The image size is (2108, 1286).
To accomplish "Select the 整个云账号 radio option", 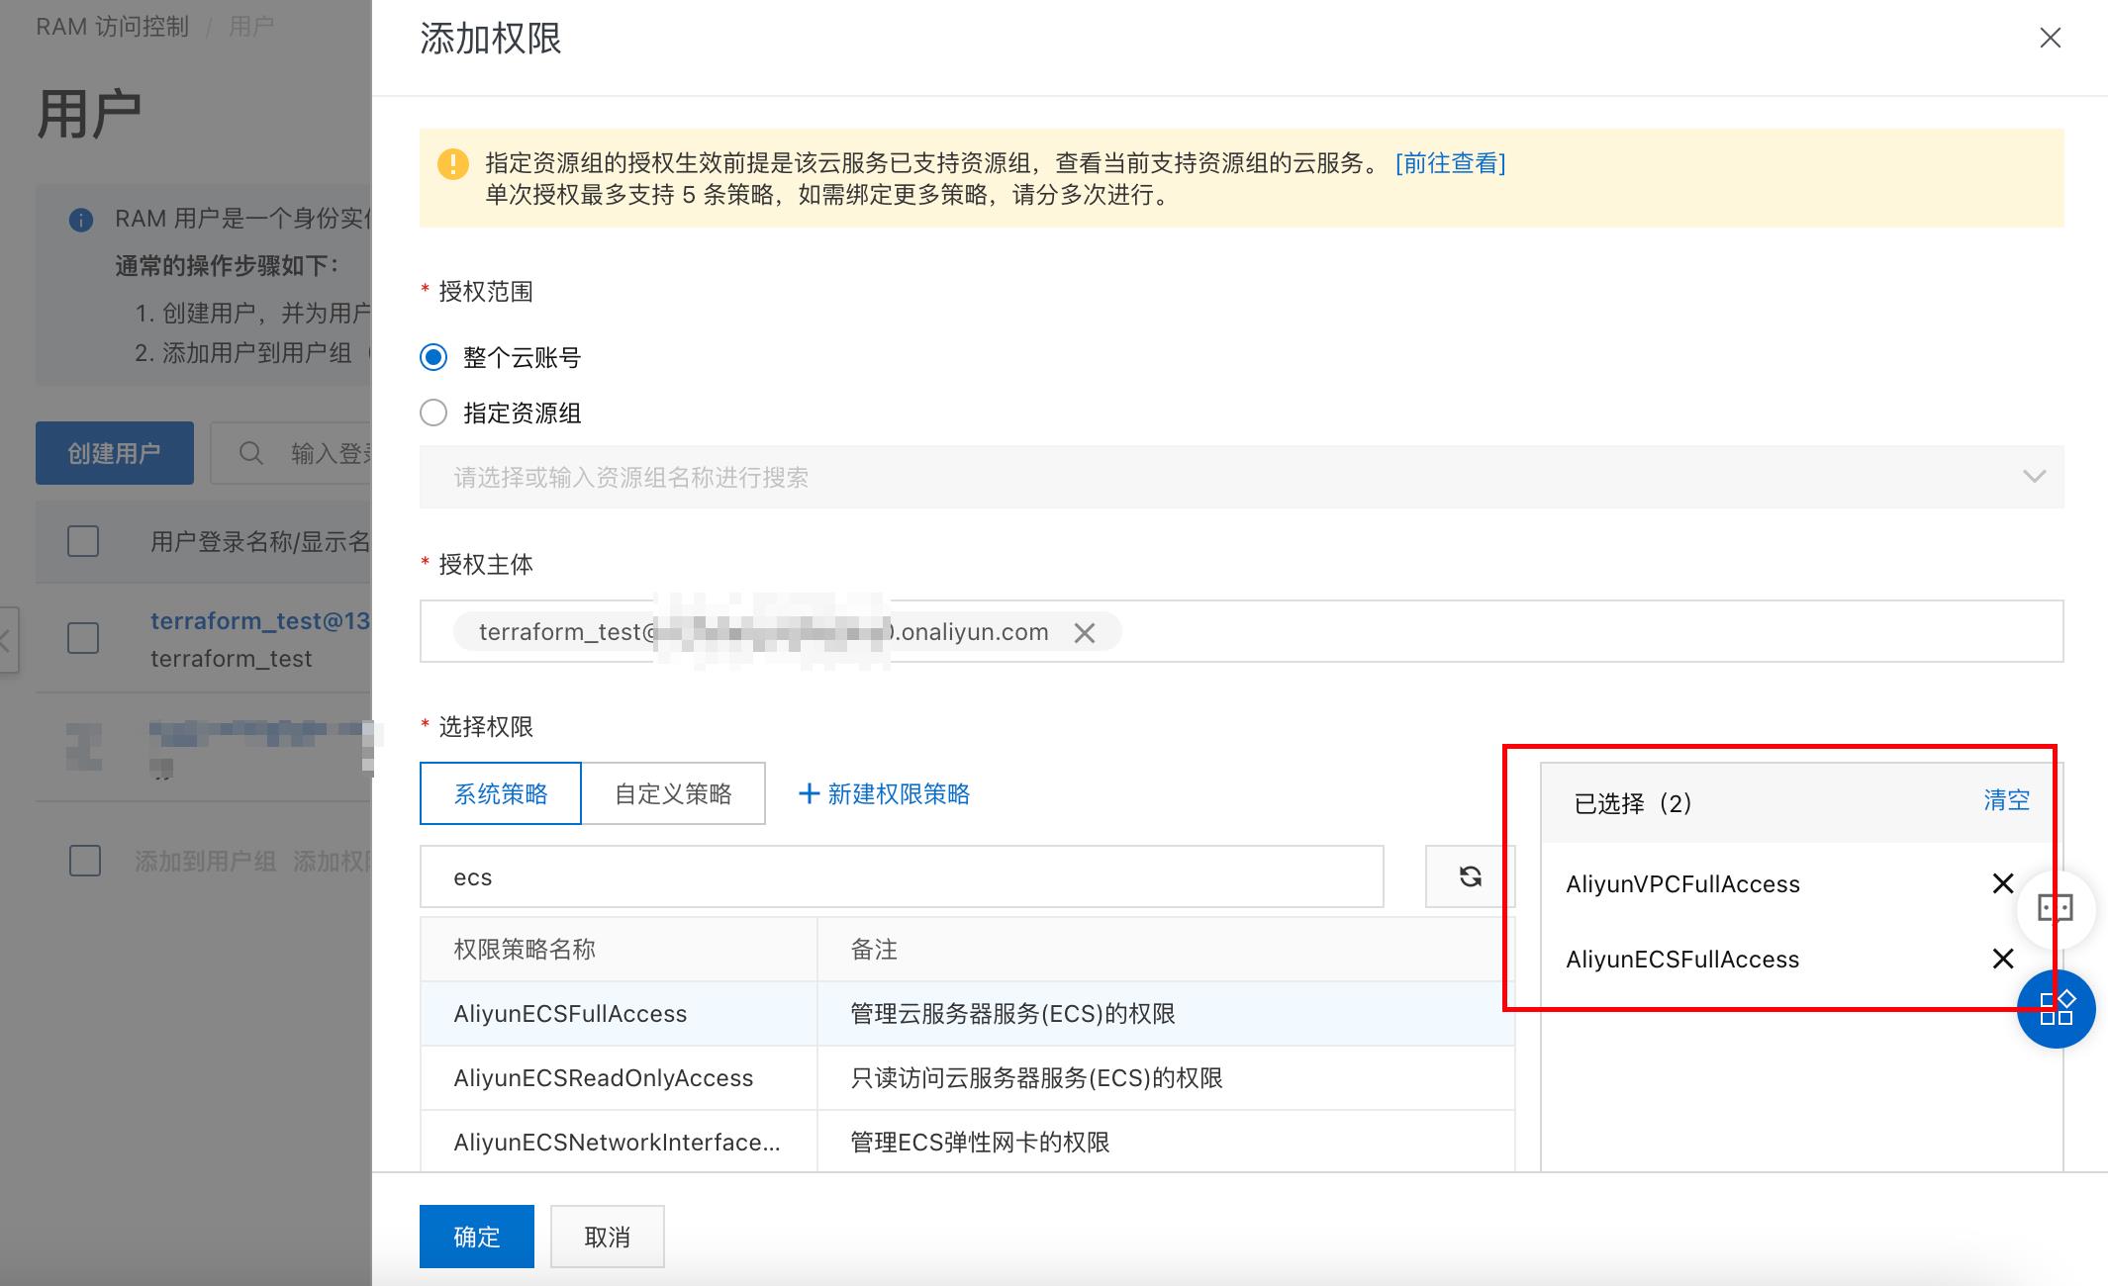I will point(433,357).
